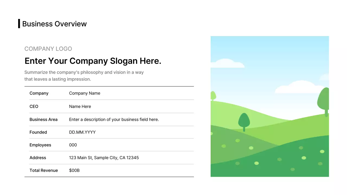Select the philosophy and vision summary text
Screen dimensions: 347x195
[84, 76]
